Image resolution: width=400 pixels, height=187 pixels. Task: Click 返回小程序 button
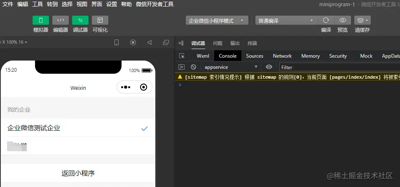[x=78, y=173]
